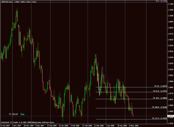Click price scale value 2.0620
The width and height of the screenshot is (174, 127).
click(x=171, y=40)
